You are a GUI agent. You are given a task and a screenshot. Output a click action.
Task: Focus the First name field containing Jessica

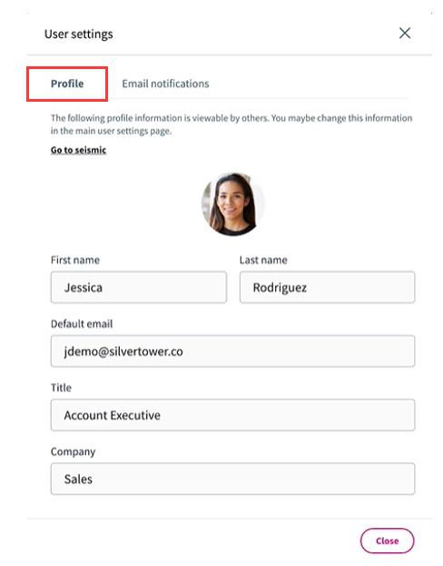pyautogui.click(x=139, y=287)
